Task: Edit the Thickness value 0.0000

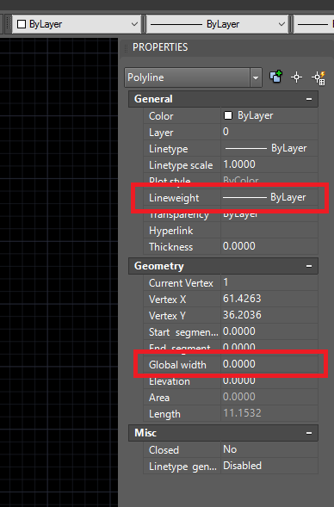Action: pos(269,246)
